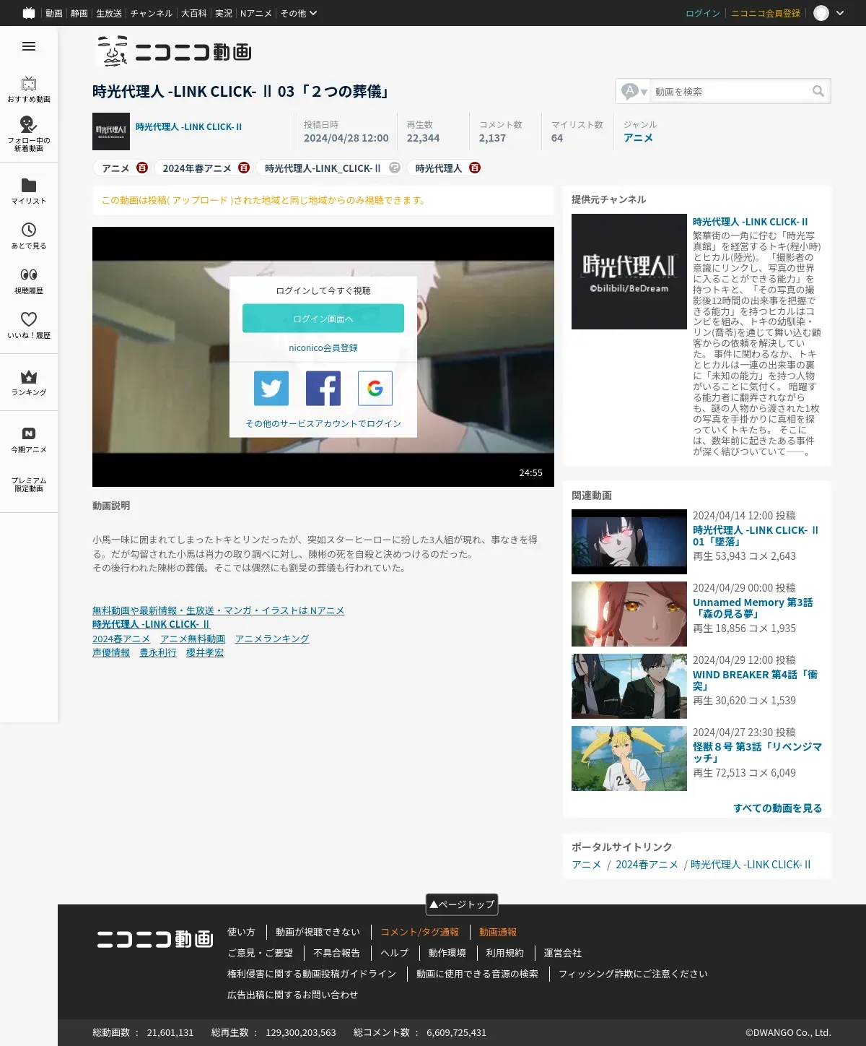
Task: Open 不具合報告 in the footer
Action: (x=336, y=953)
